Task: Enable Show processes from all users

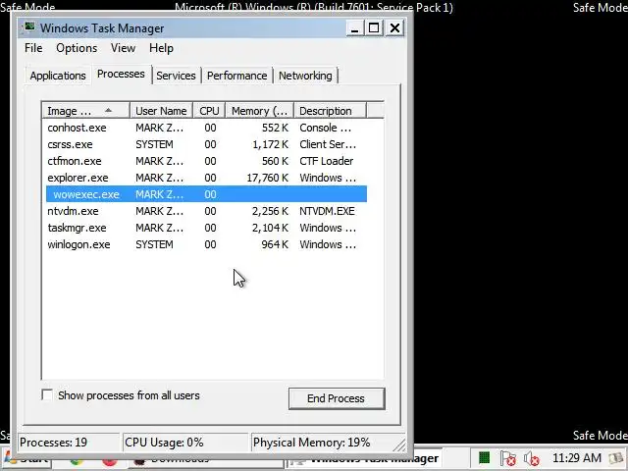Action: pyautogui.click(x=47, y=395)
